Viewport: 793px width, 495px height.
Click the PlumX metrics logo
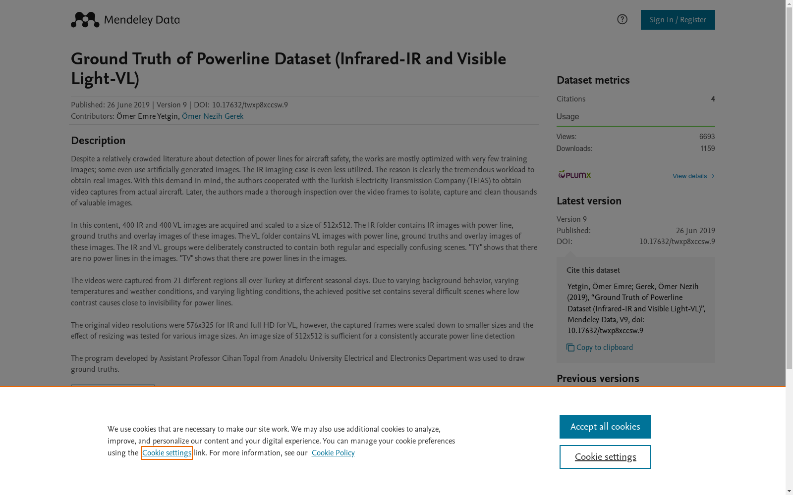tap(574, 175)
